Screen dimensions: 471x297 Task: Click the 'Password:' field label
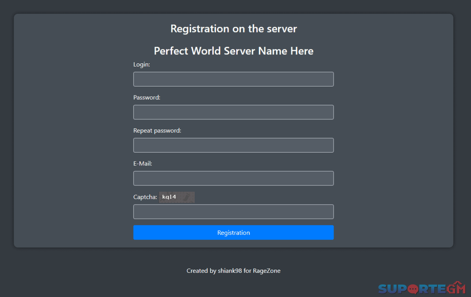coord(146,97)
